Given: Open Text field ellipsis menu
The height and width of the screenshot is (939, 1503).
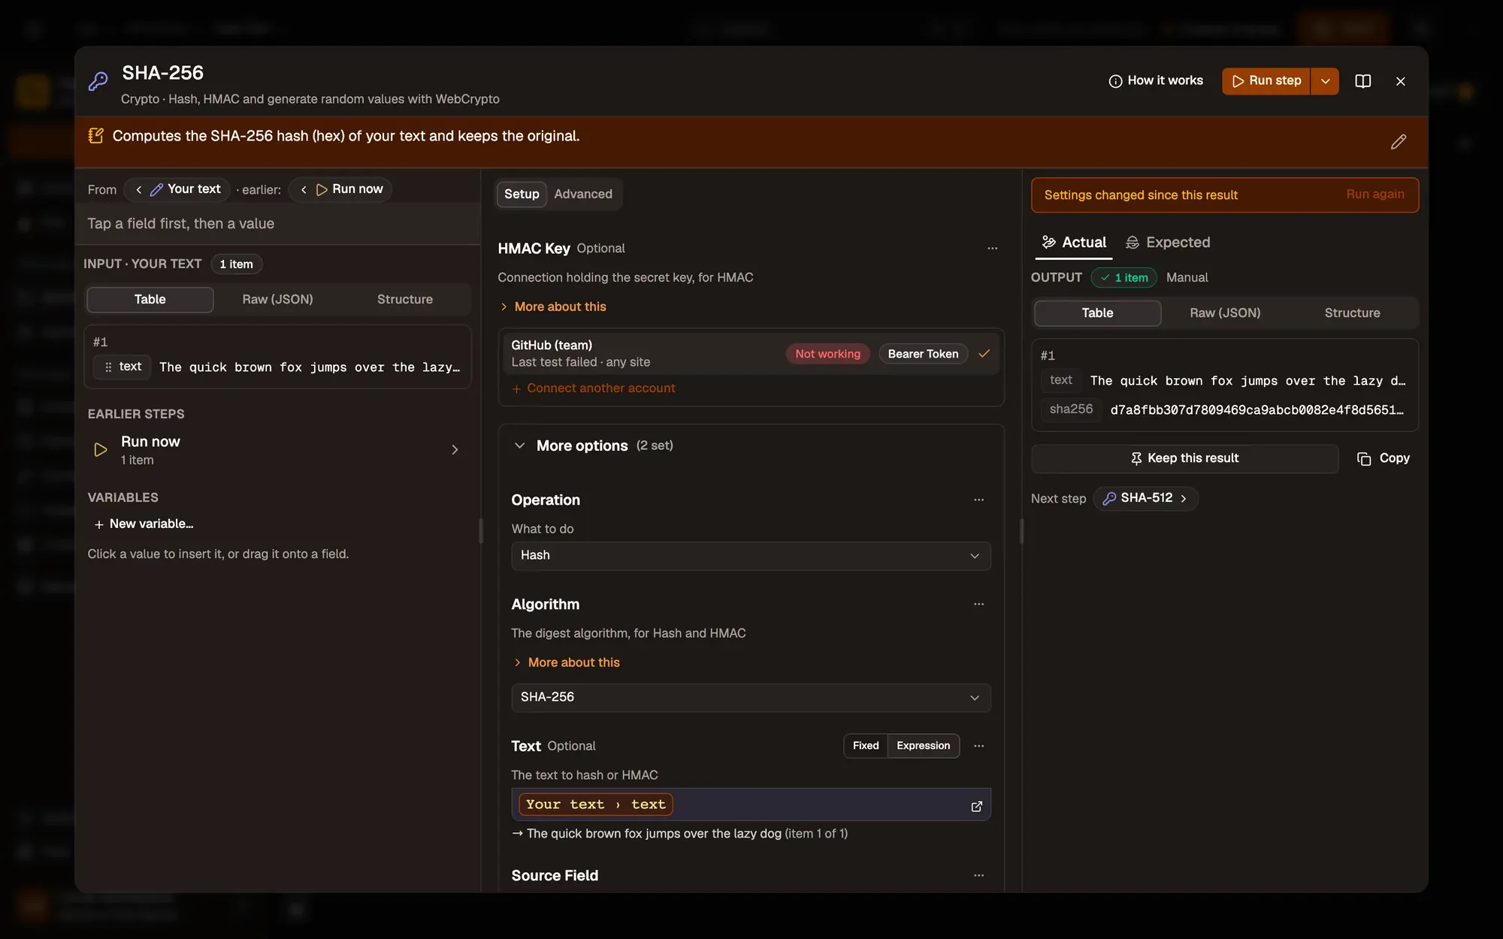Looking at the screenshot, I should coord(978,746).
